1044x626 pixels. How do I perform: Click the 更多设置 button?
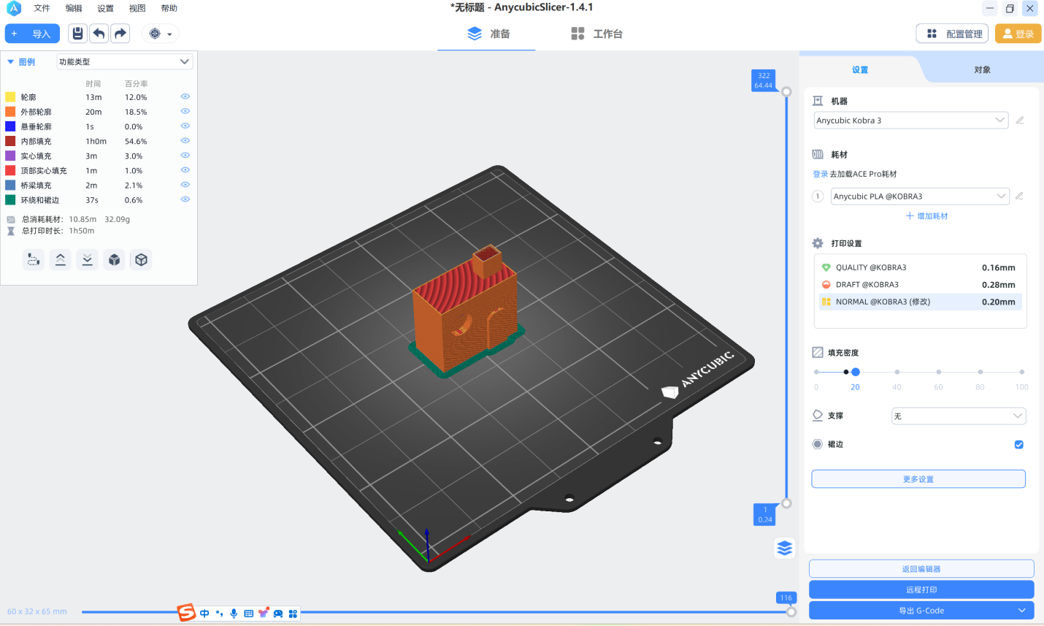pos(918,479)
